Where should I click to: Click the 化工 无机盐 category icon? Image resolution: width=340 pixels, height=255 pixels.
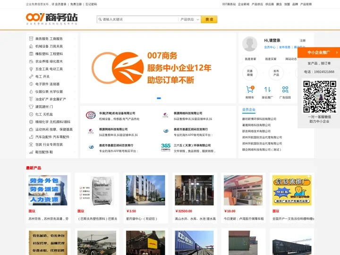pyautogui.click(x=31, y=114)
